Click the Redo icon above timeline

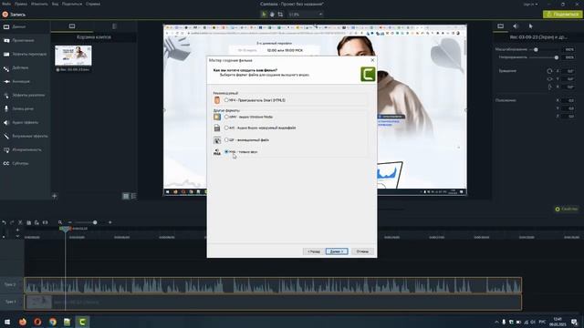(x=12, y=222)
